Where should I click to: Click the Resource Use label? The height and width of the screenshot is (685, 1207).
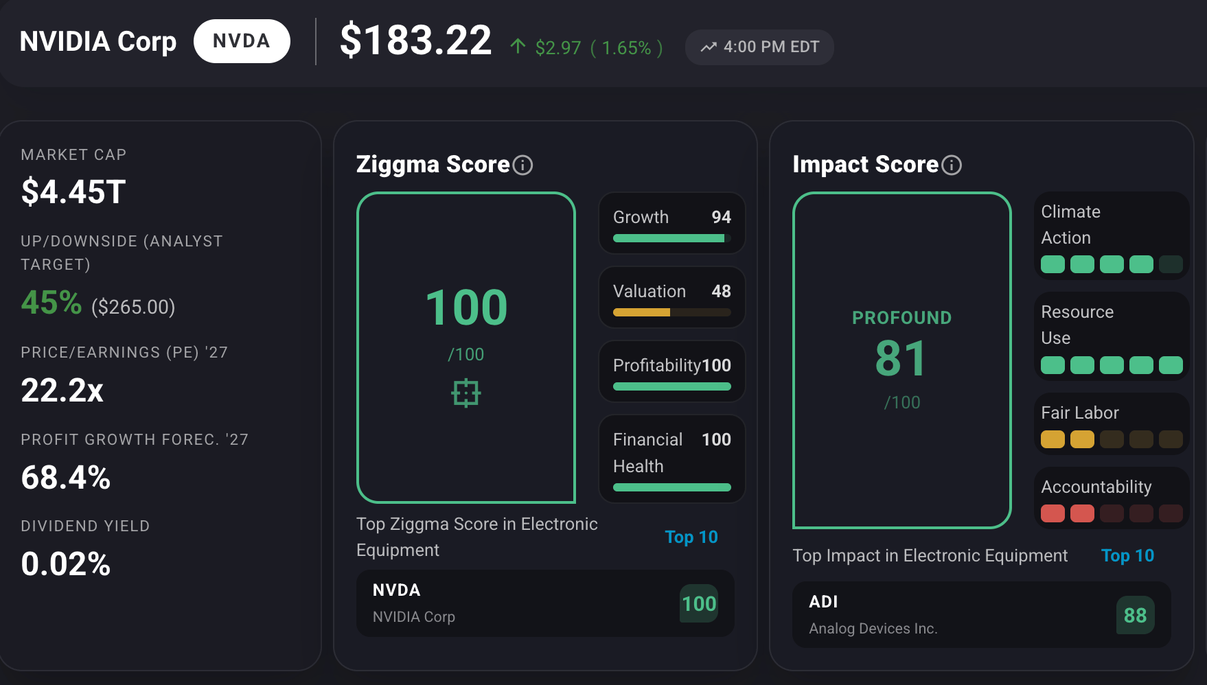click(x=1077, y=325)
